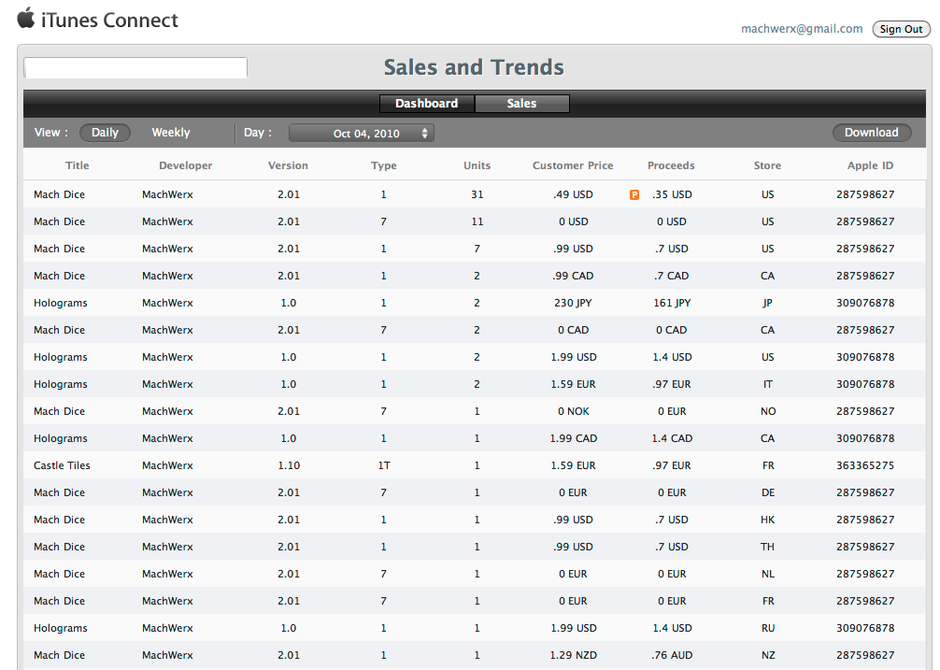Select the NL store cell
The width and height of the screenshot is (940, 670).
coord(768,574)
